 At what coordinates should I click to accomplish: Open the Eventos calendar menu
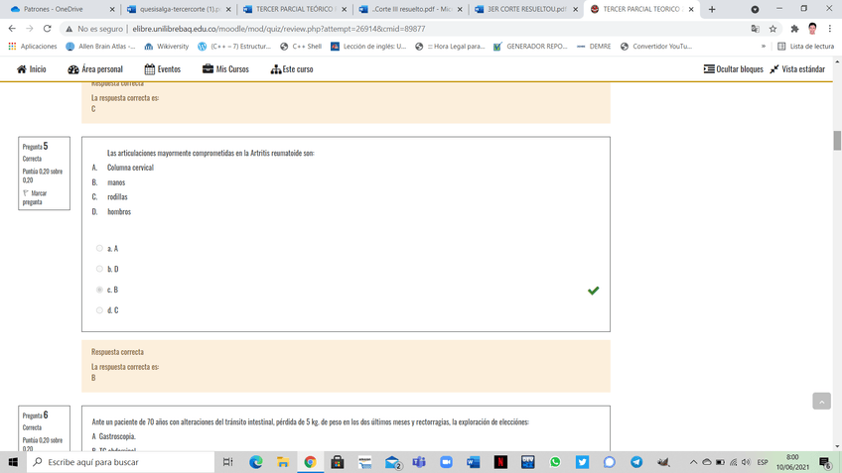pos(163,69)
